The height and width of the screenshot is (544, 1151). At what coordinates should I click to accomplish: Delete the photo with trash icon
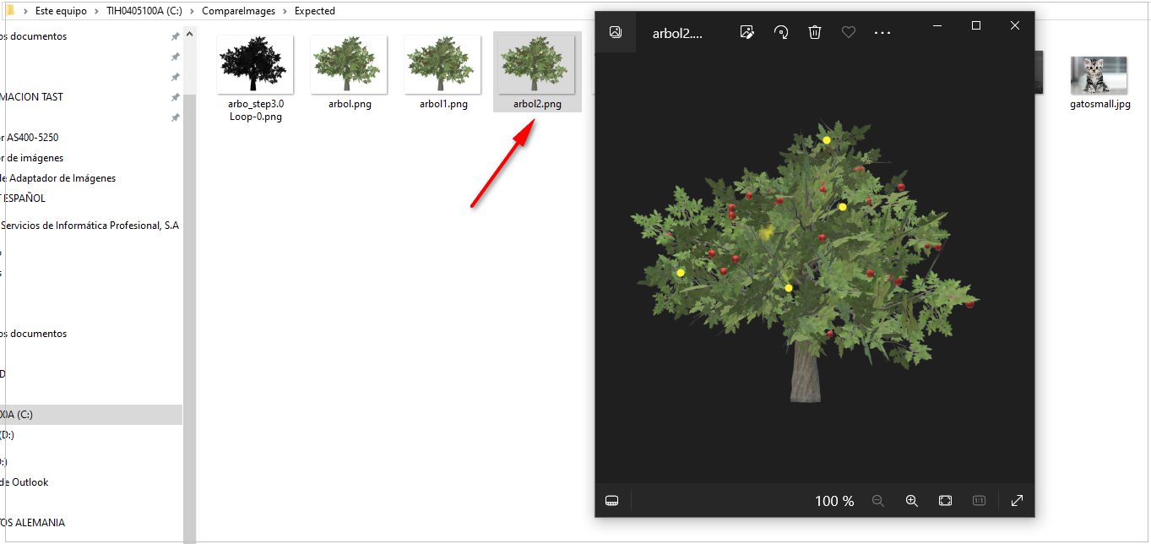pyautogui.click(x=815, y=32)
